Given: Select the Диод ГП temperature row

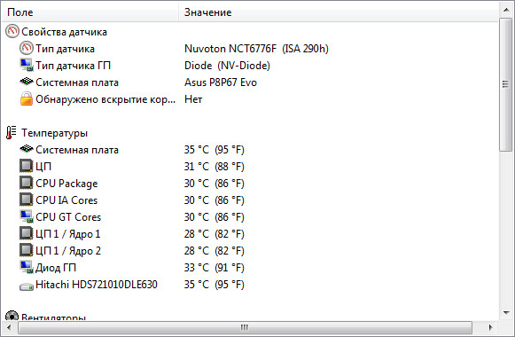Looking at the screenshot, I should click(x=250, y=267).
